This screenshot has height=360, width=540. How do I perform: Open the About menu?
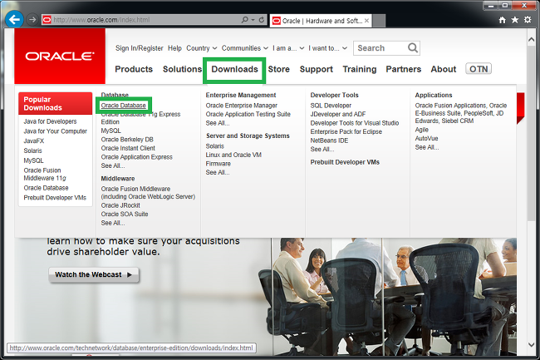(444, 69)
